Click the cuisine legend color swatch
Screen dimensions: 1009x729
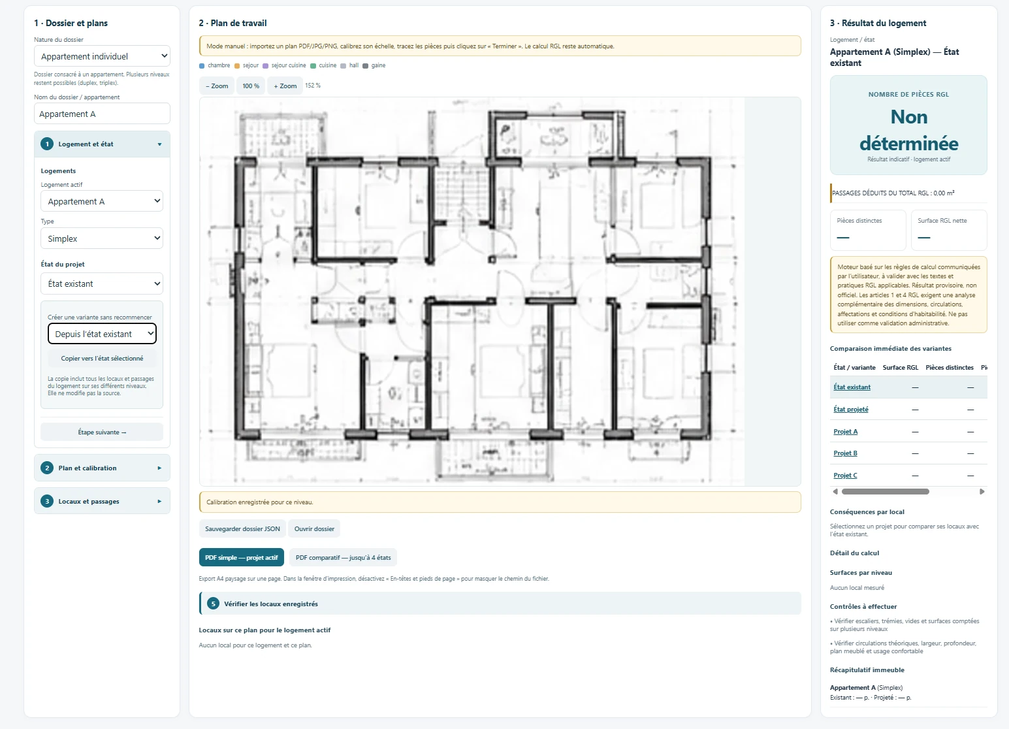[313, 66]
